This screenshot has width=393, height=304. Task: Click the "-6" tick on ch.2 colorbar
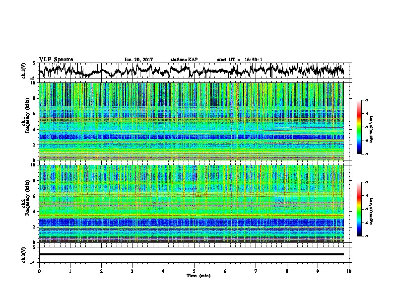[x=366, y=223]
